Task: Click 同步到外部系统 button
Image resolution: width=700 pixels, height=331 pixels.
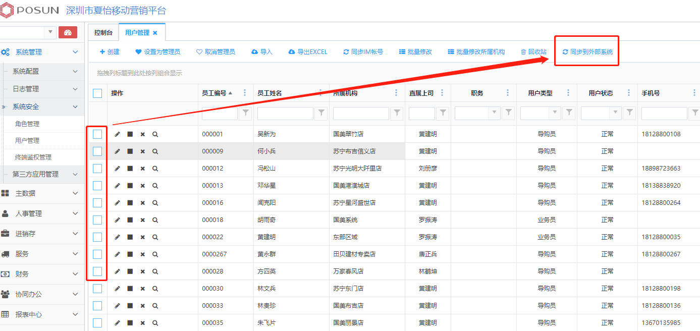Action: [x=587, y=52]
